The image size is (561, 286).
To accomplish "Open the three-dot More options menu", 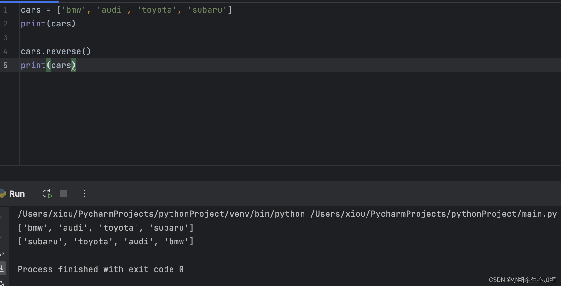I will (x=84, y=193).
